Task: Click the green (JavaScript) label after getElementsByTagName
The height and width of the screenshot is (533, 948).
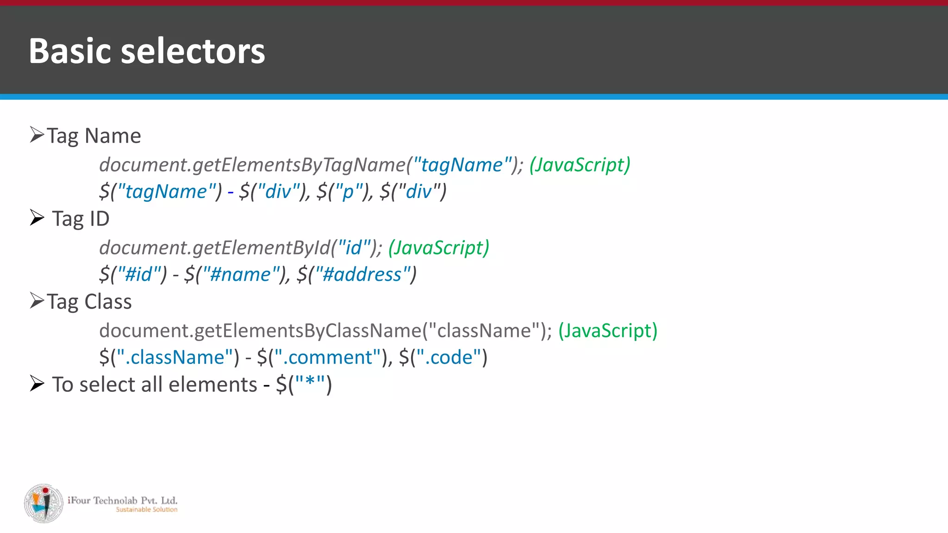Action: (x=580, y=165)
